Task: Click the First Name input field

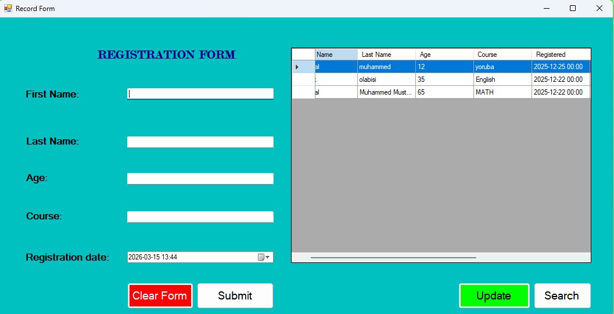Action: pos(200,93)
